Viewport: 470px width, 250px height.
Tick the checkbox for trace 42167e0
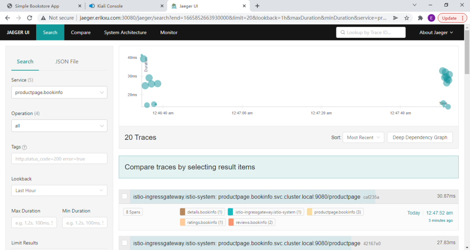click(124, 243)
